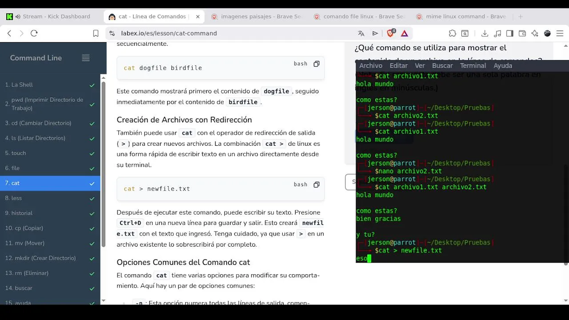View site settings icon in address bar
The height and width of the screenshot is (320, 569).
coord(112,33)
